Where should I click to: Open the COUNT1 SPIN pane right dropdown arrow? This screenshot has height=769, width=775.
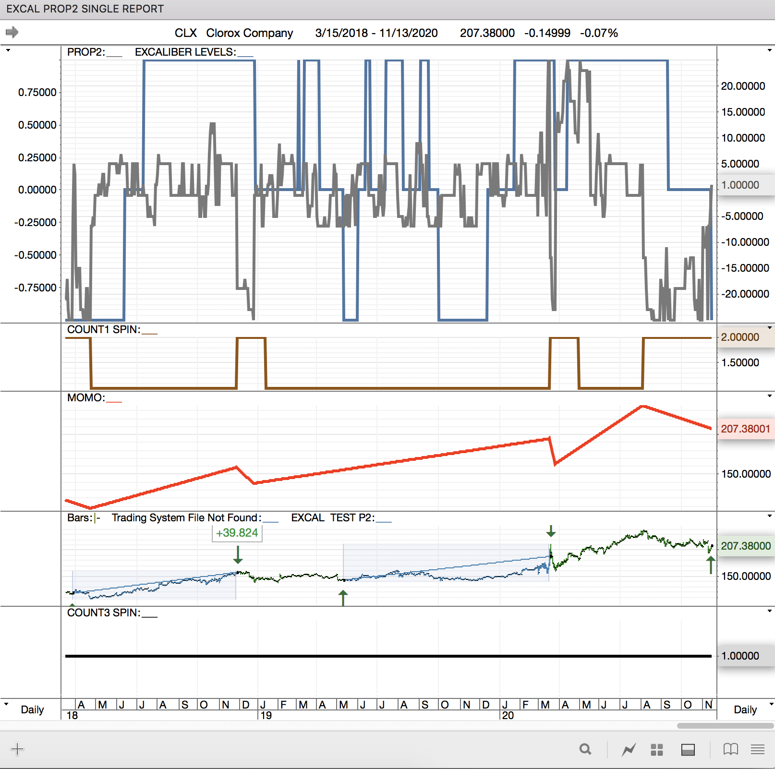[x=769, y=328]
